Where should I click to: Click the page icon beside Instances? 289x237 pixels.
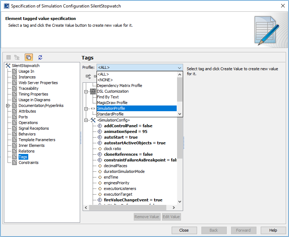(x=14, y=77)
